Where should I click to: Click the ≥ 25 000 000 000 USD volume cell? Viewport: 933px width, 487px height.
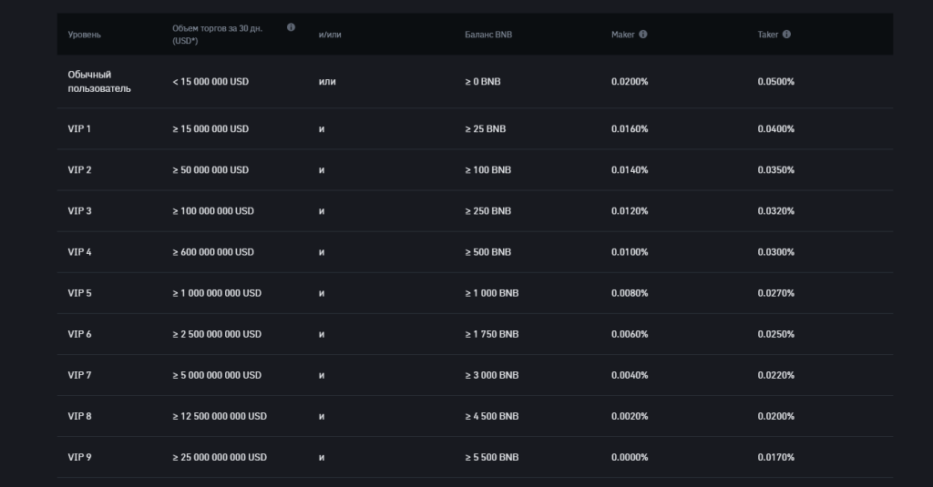(x=220, y=457)
